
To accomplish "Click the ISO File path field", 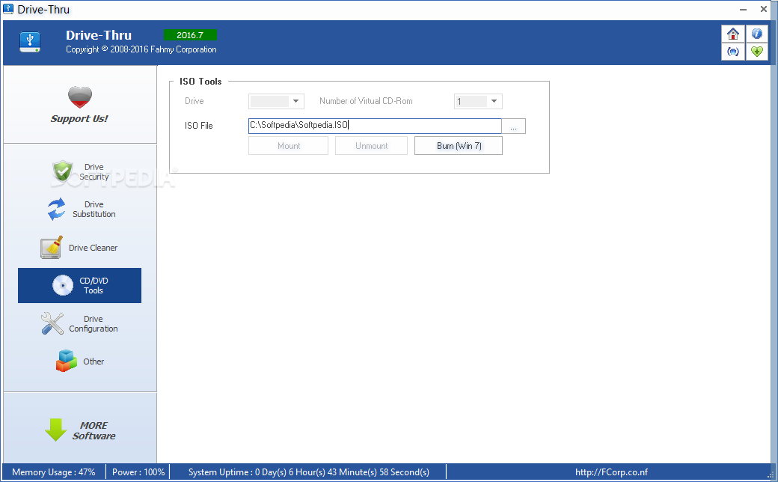I will (x=375, y=126).
